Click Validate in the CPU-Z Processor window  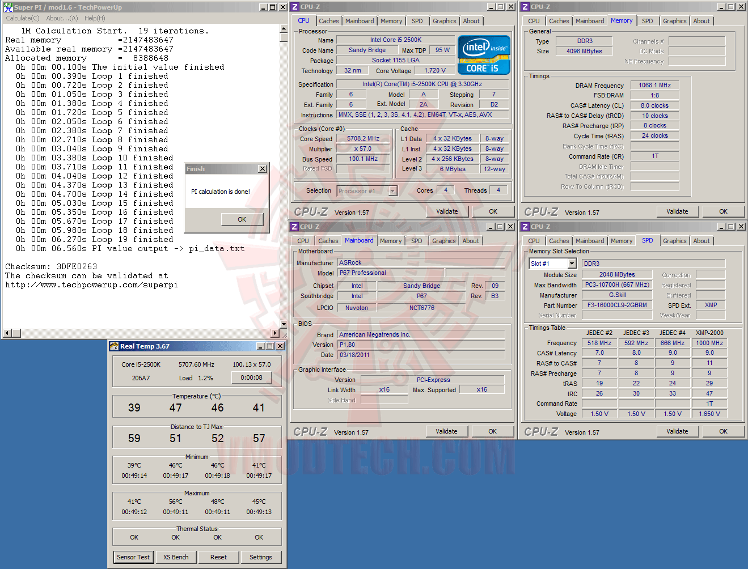click(447, 211)
